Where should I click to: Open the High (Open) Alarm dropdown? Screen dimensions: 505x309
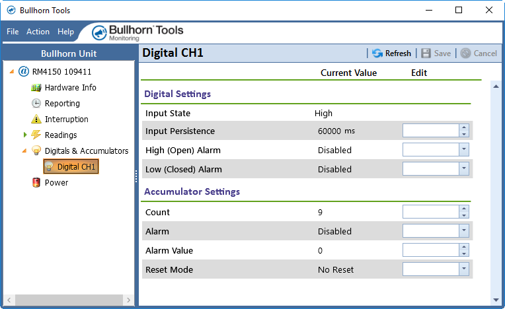(464, 149)
